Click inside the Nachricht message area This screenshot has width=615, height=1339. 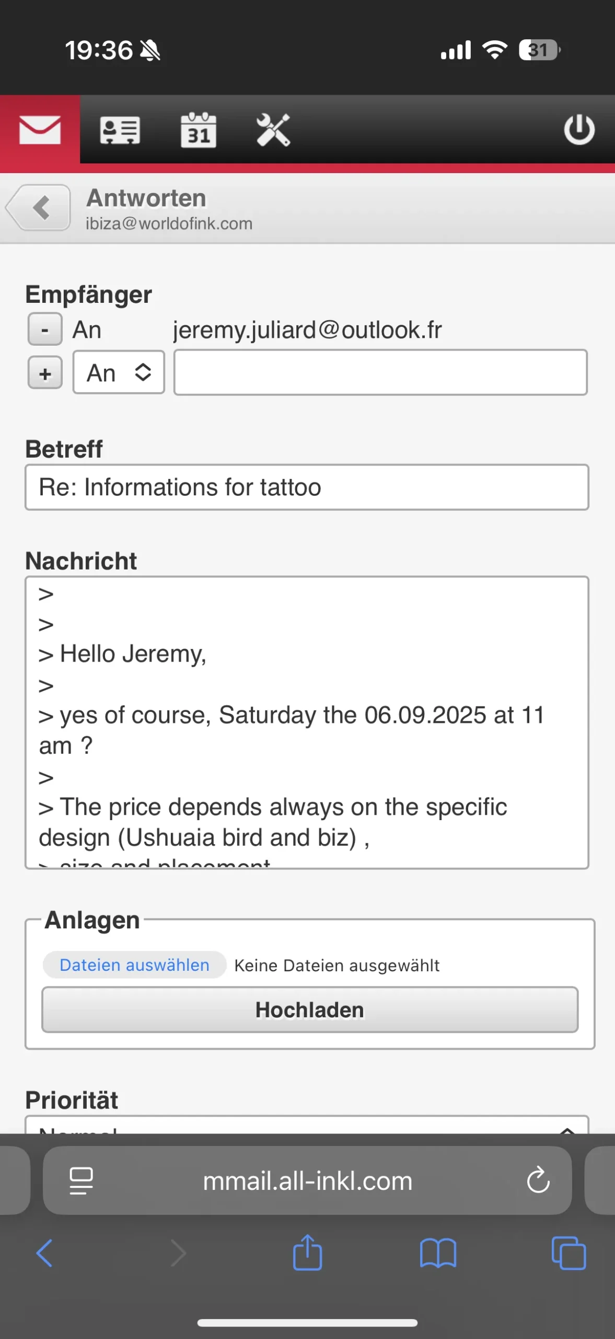[307, 722]
